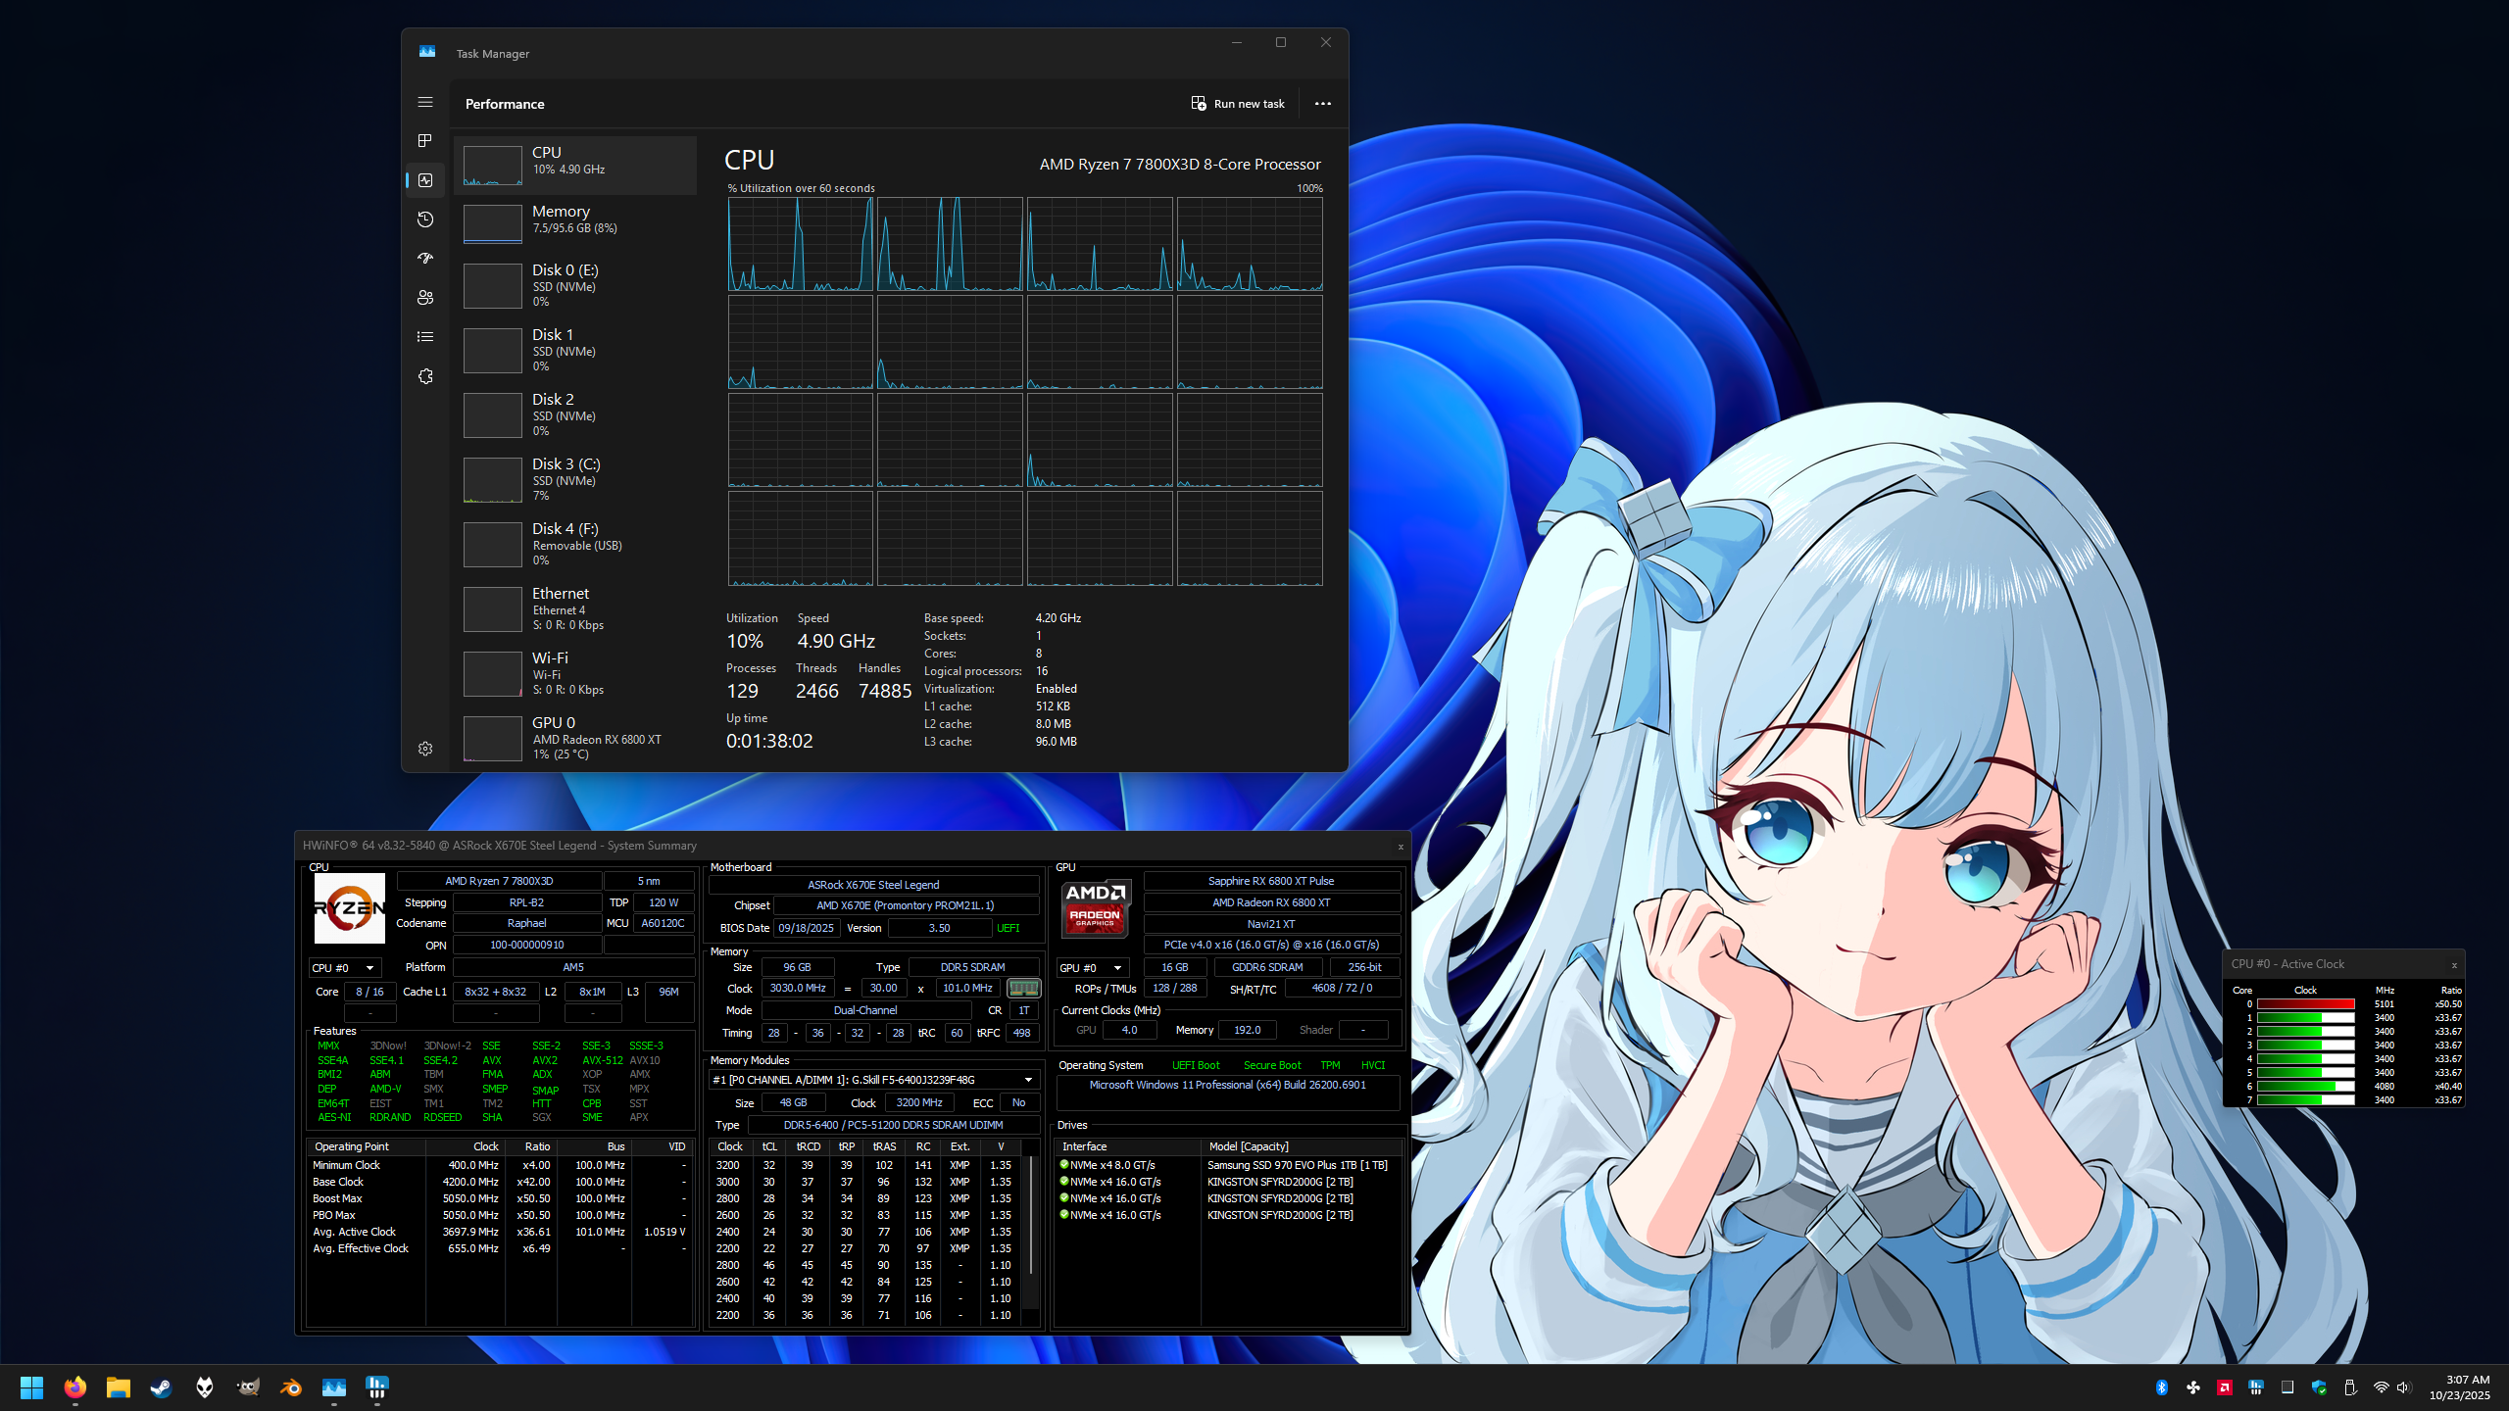
Task: Click Run new task button
Action: coord(1238,104)
